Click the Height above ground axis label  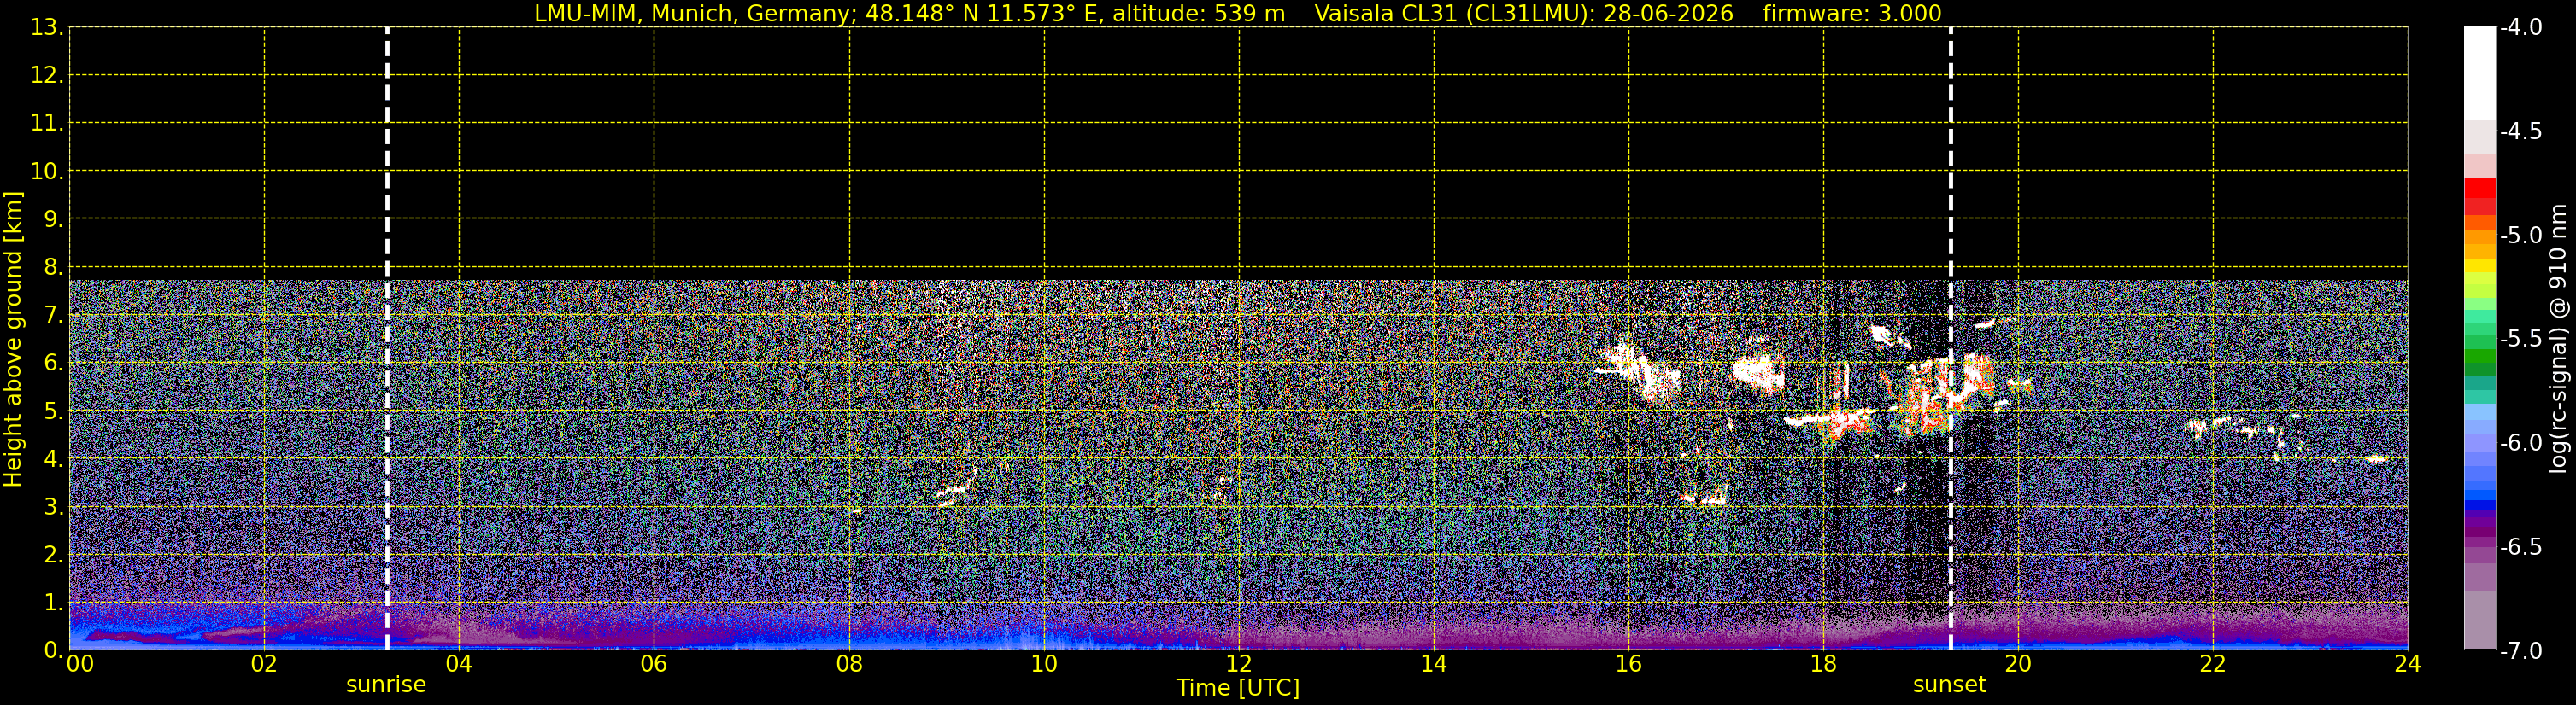[x=13, y=339]
